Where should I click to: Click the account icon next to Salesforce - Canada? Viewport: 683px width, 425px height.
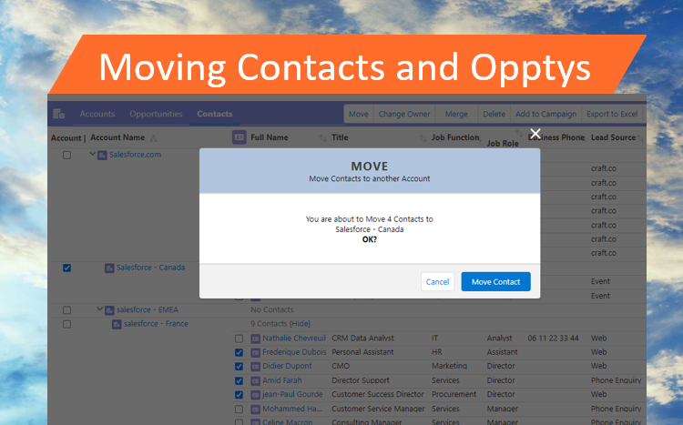(109, 268)
